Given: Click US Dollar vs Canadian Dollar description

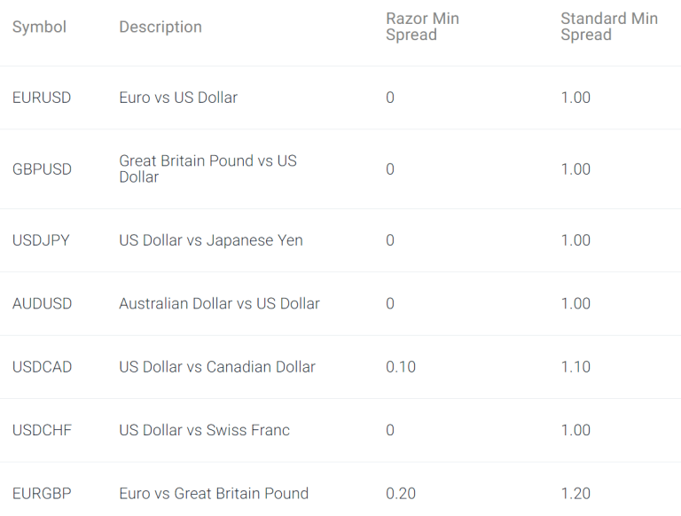Looking at the screenshot, I should 217,367.
